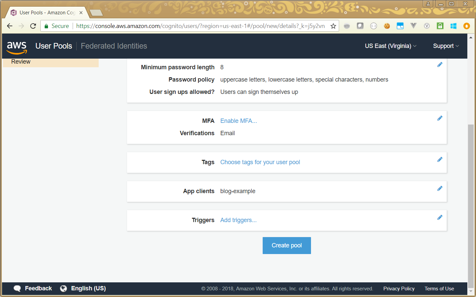
Task: Select the Review step in the sidebar
Action: click(21, 62)
